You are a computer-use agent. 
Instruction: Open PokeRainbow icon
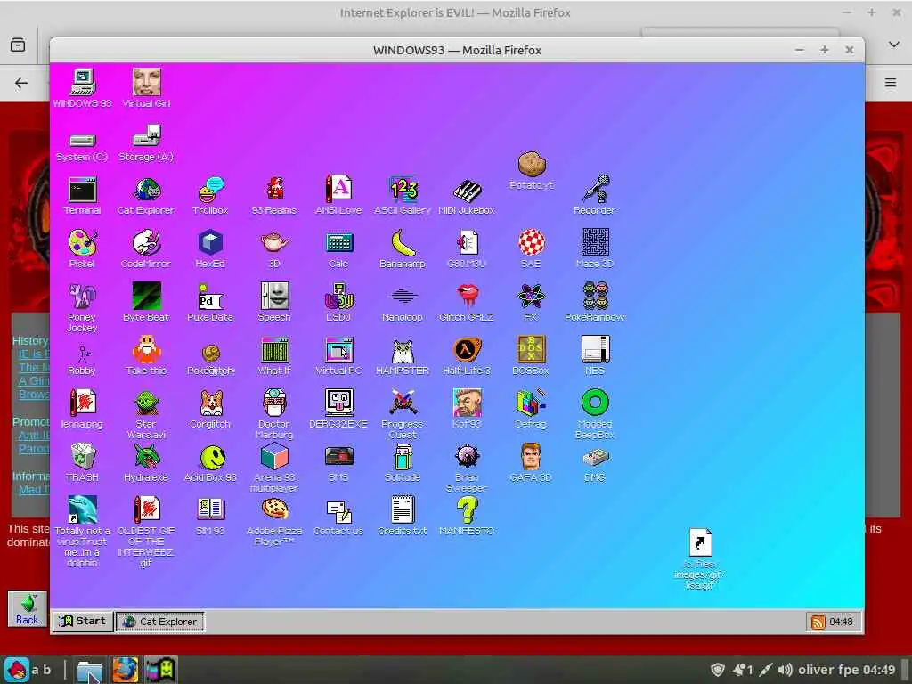tap(595, 297)
